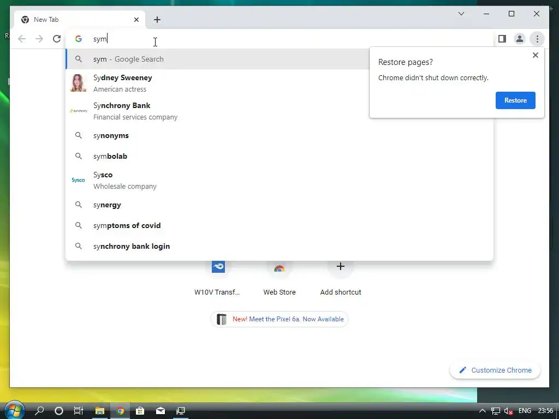Open Chrome's three-dot menu
The width and height of the screenshot is (559, 419).
tap(537, 39)
